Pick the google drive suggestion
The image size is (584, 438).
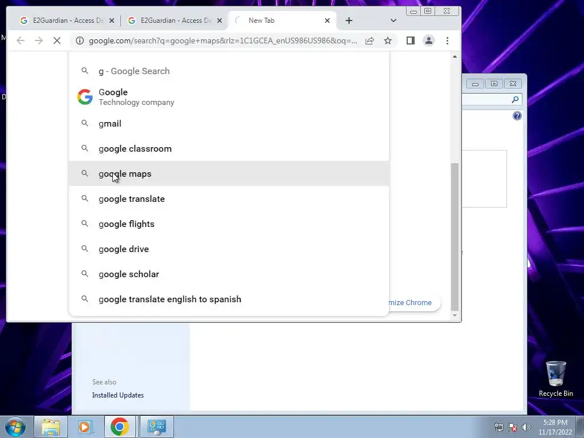click(x=229, y=249)
